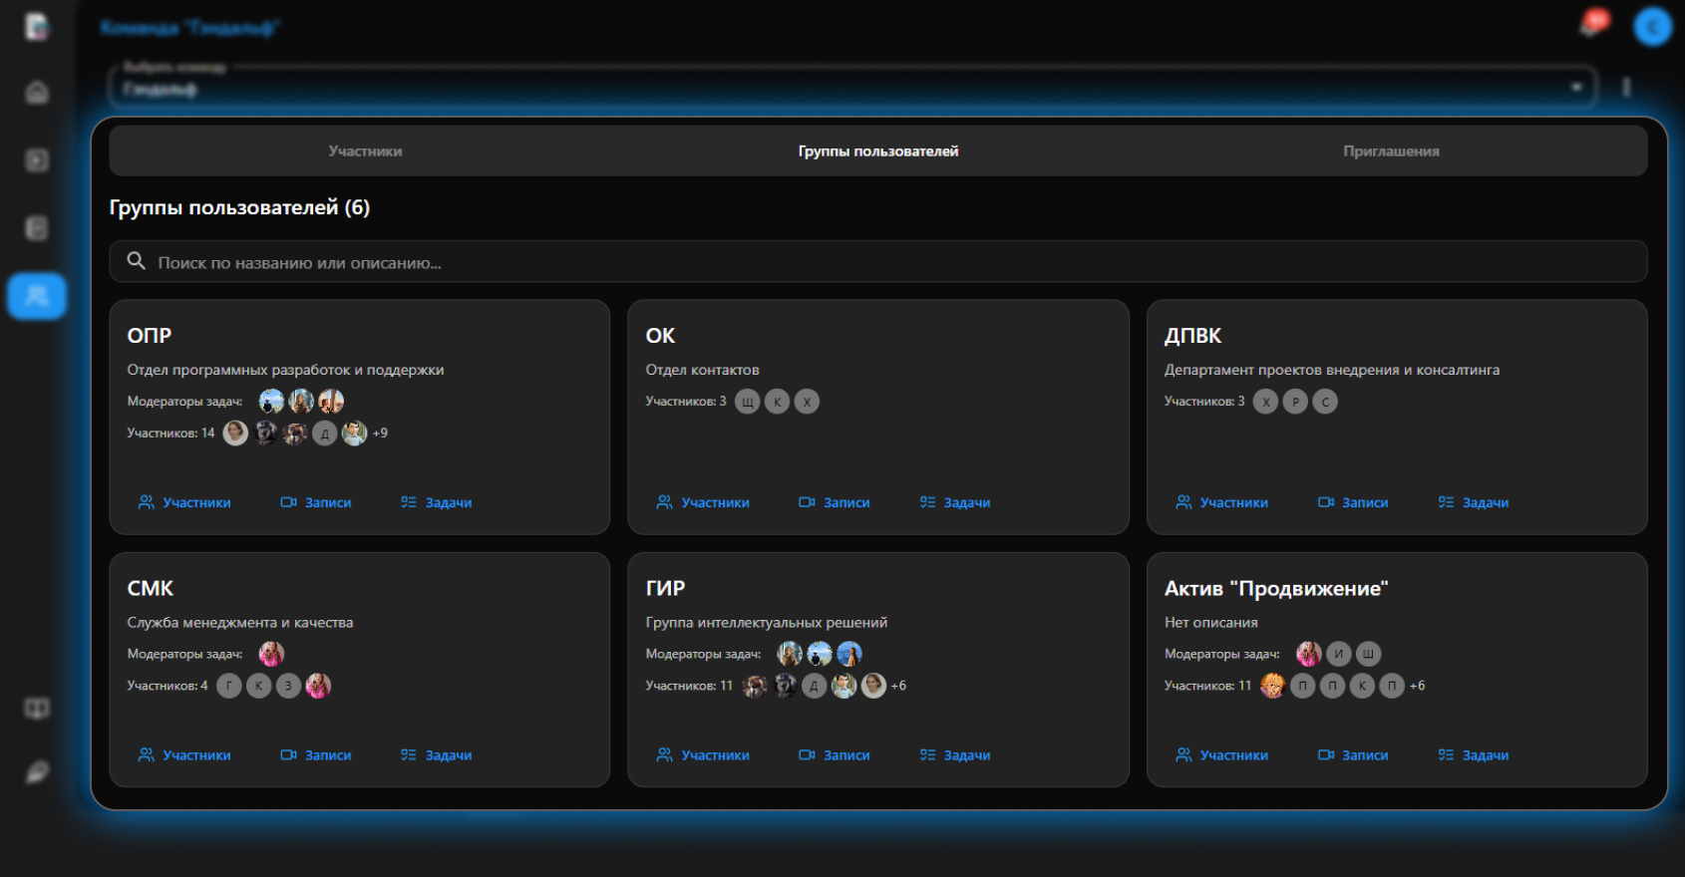Screen dimensions: 1685x877
Task: Expand the team selection dropdown
Action: [x=1576, y=88]
